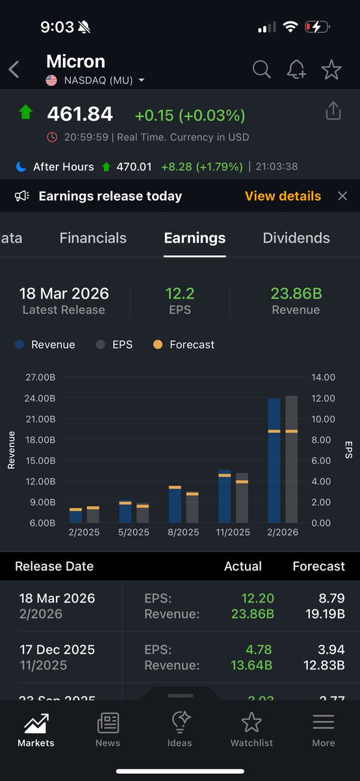The width and height of the screenshot is (360, 781).
Task: Tap the 18 Mar 2026 release date row
Action: (180, 606)
